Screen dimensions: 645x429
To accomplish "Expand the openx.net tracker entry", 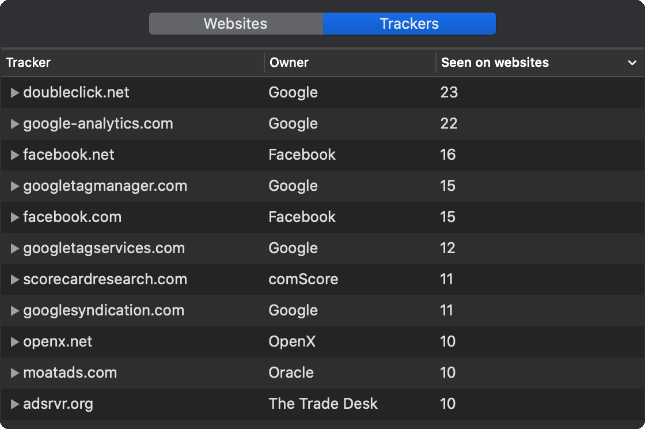I will [x=14, y=341].
